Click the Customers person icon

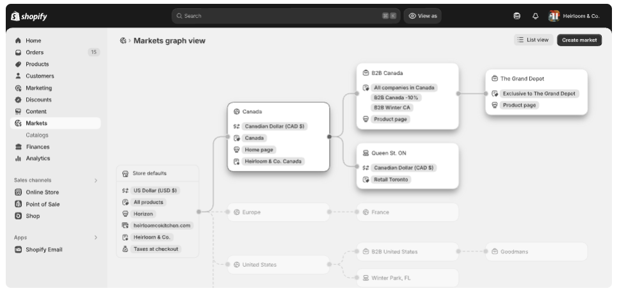coord(18,76)
